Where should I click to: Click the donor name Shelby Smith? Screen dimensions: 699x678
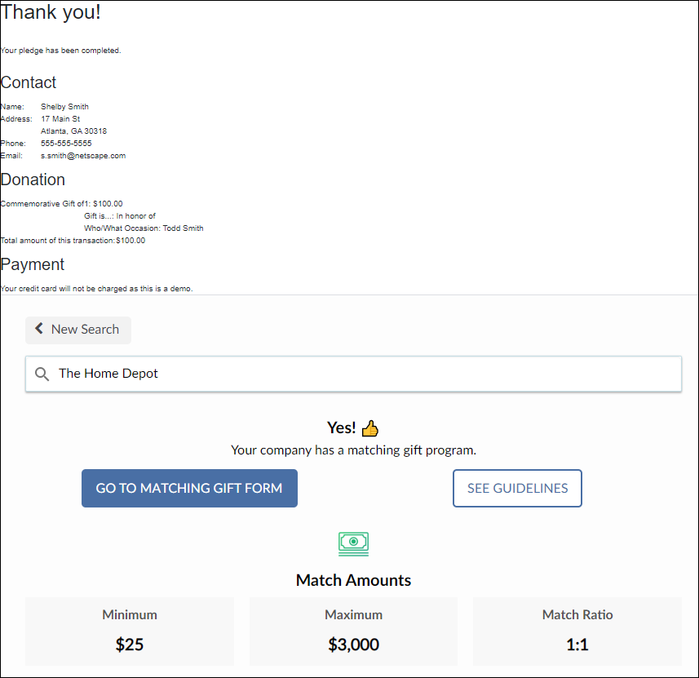[64, 107]
